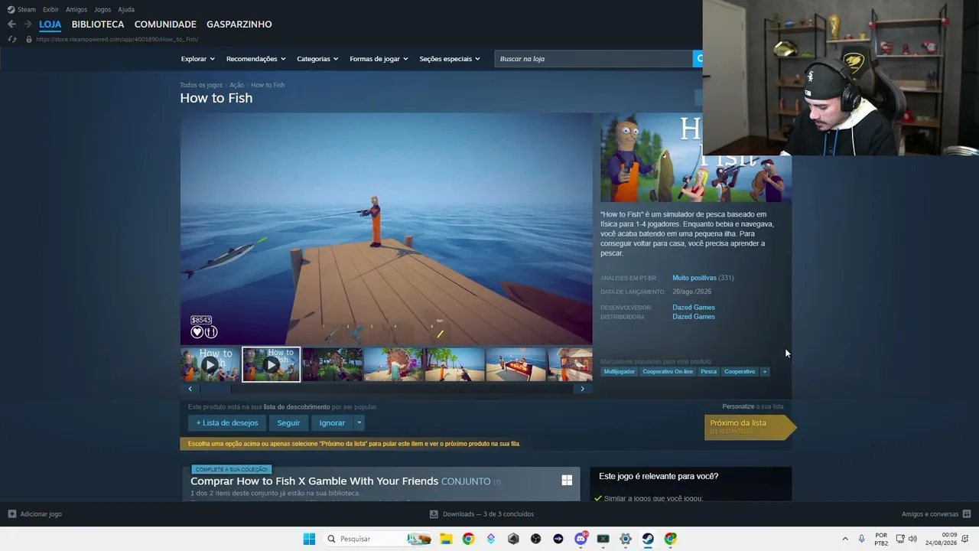Open the Downloads status in the bottom bar
This screenshot has width=979, height=551.
(482, 514)
